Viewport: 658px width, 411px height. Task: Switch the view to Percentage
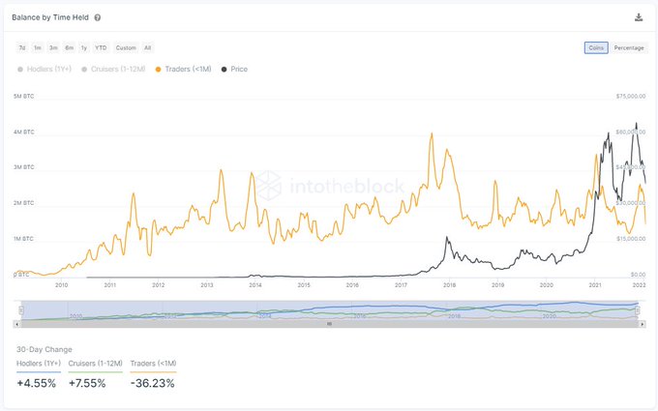(x=629, y=47)
